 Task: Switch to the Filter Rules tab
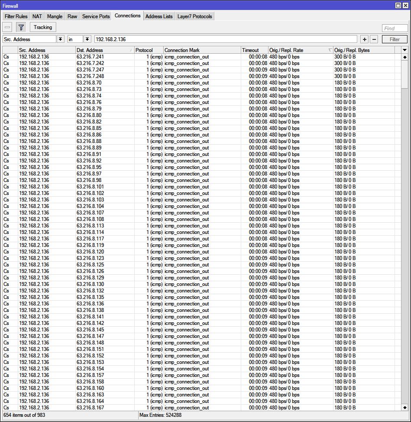(x=16, y=16)
